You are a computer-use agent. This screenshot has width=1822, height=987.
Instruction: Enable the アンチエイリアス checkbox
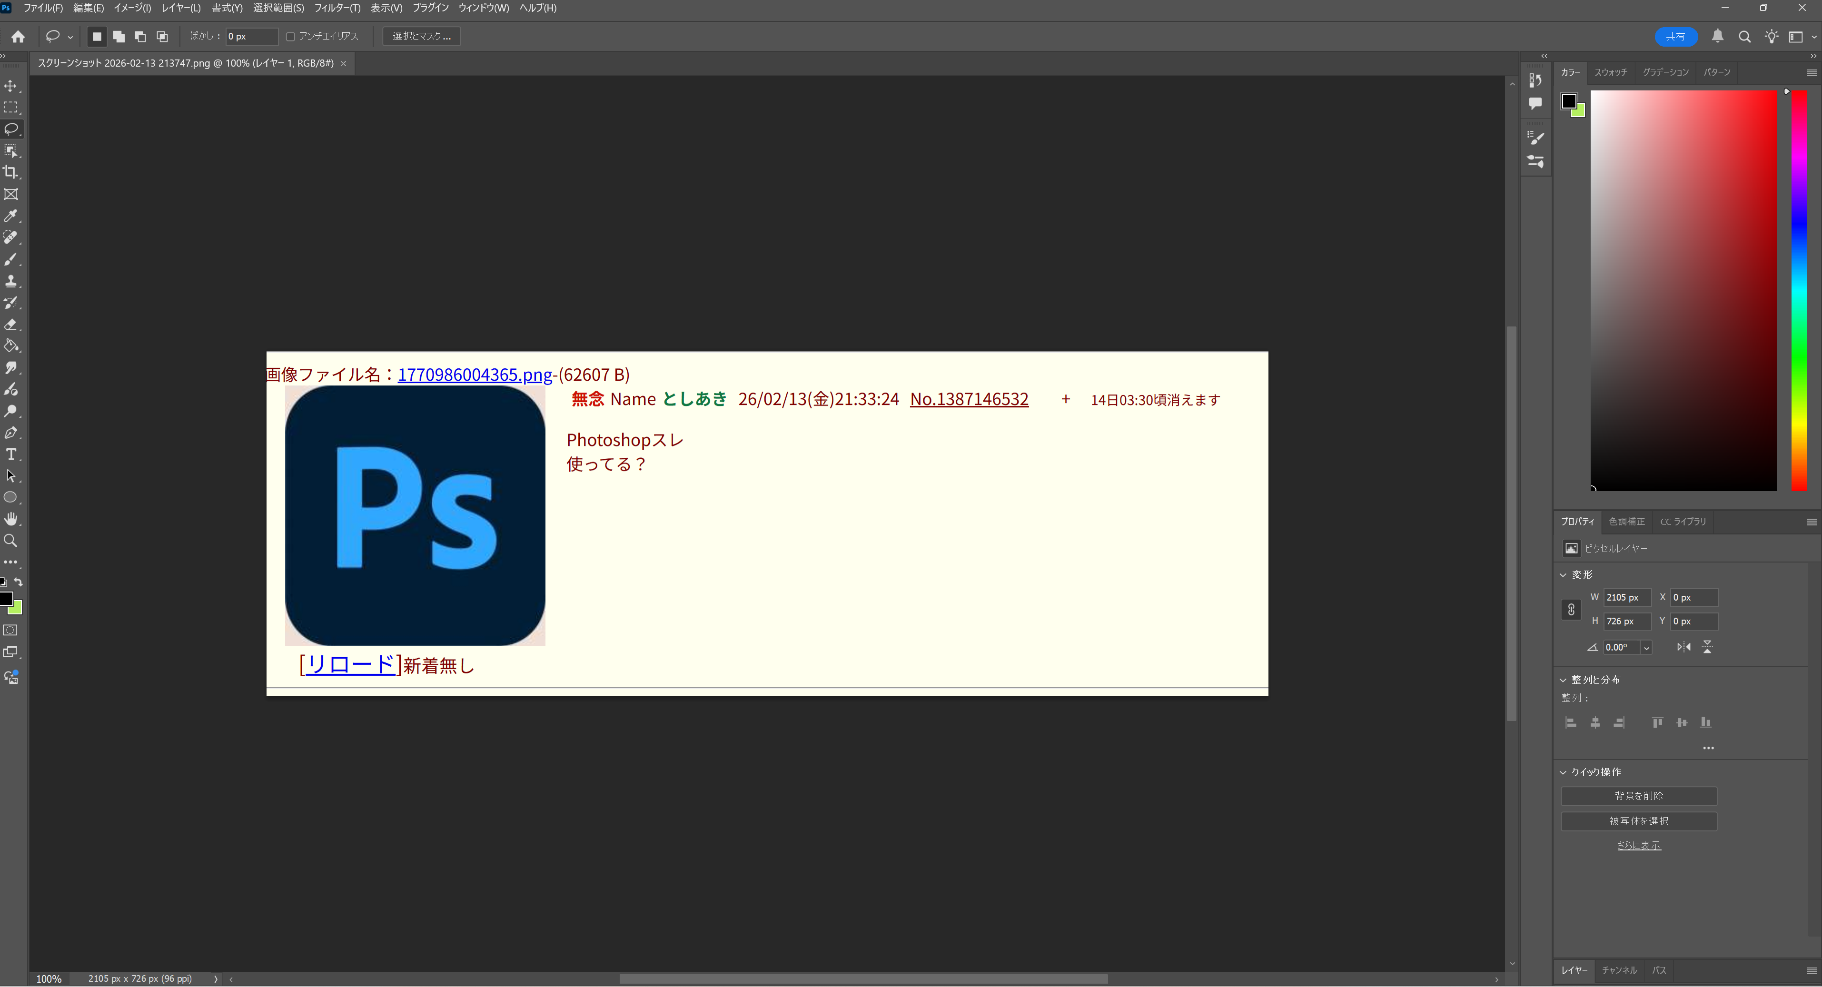[x=290, y=36]
